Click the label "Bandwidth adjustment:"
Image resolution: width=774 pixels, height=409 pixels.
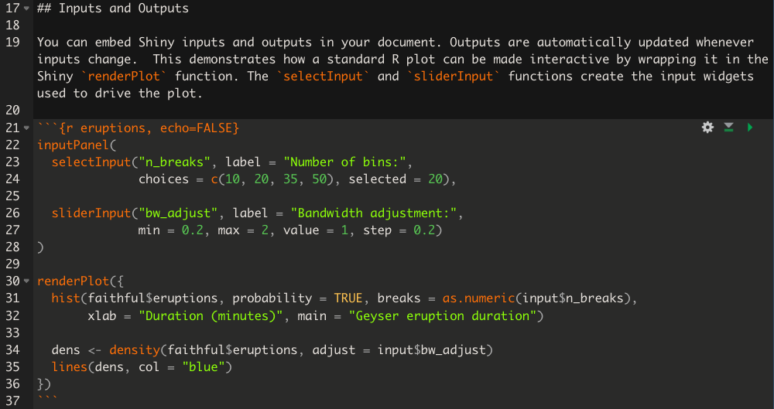[374, 213]
